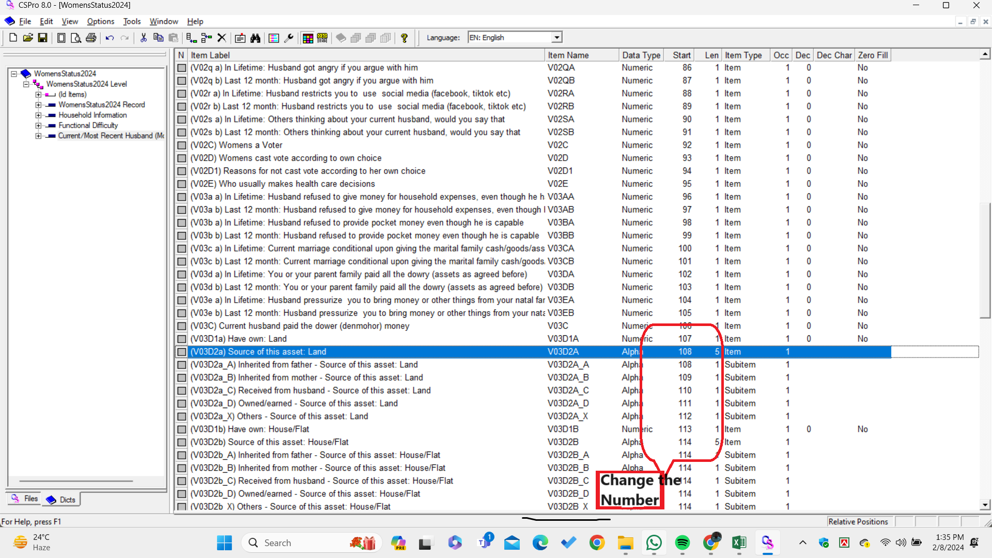Image resolution: width=992 pixels, height=558 pixels.
Task: Open the wrench options tool
Action: click(289, 38)
